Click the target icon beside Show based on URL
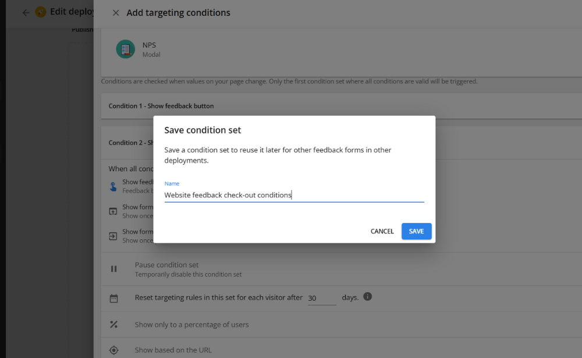 [113, 350]
